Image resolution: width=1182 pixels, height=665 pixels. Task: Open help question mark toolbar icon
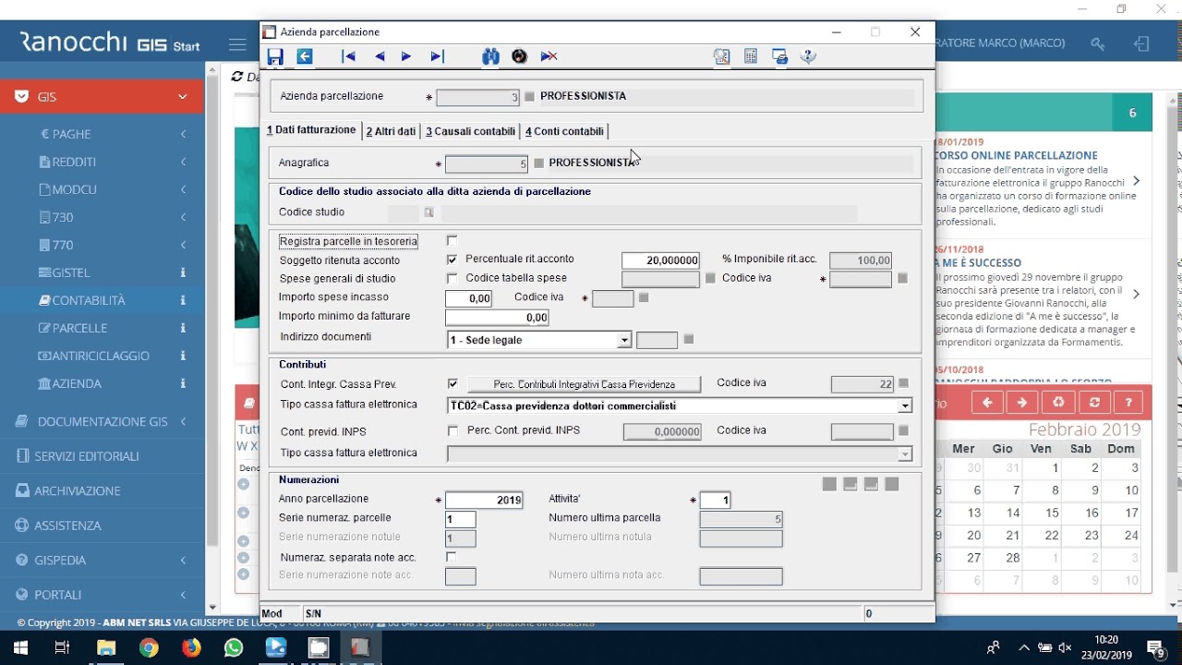[808, 57]
